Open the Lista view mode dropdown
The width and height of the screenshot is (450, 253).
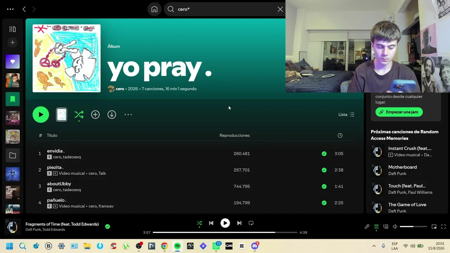pos(346,115)
